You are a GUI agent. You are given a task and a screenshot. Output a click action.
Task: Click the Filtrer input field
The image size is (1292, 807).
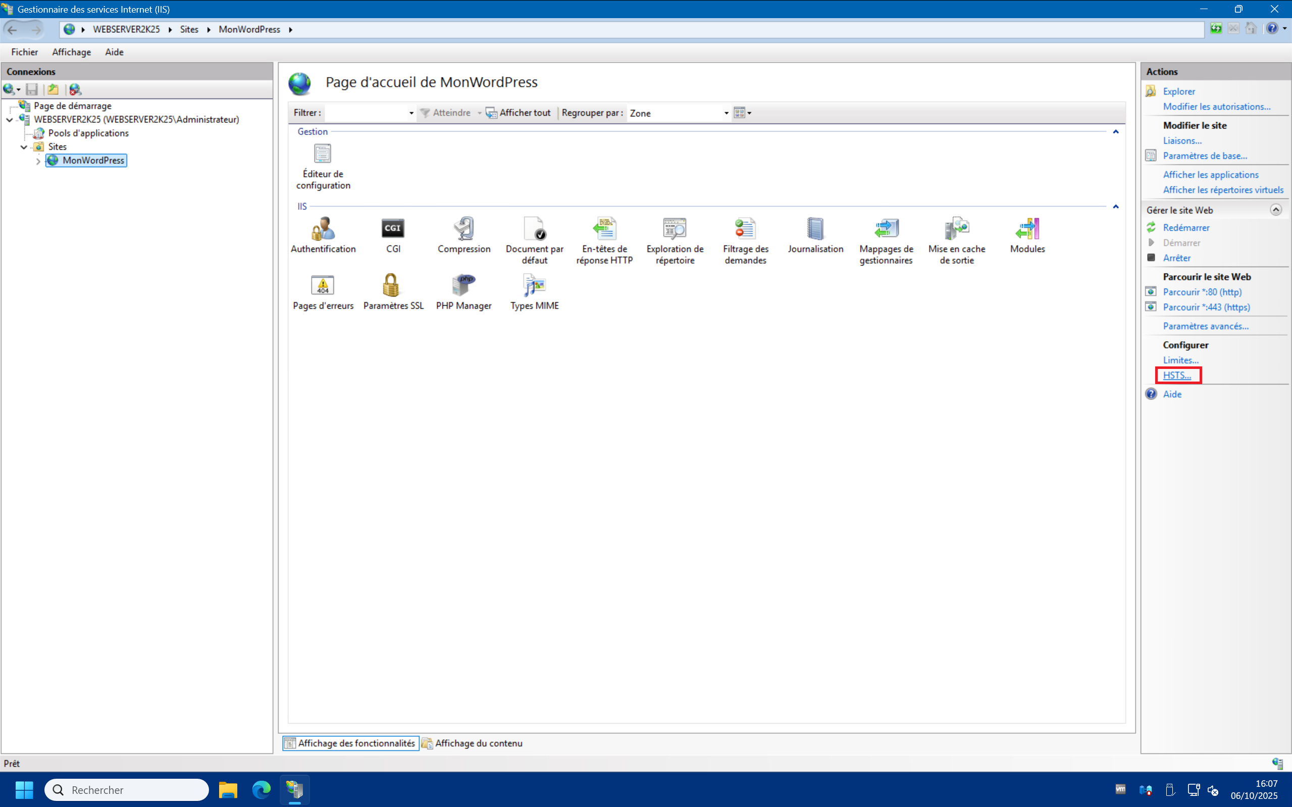[x=366, y=113]
